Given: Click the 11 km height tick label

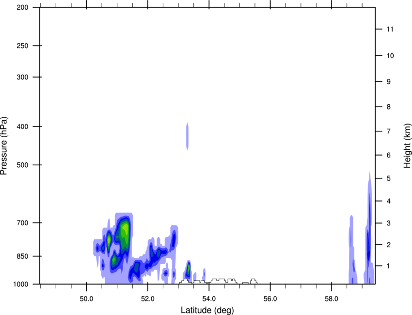Looking at the screenshot, I should coord(389,30).
